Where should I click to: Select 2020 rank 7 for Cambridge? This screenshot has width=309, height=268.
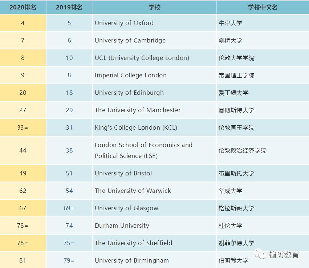coord(23,40)
